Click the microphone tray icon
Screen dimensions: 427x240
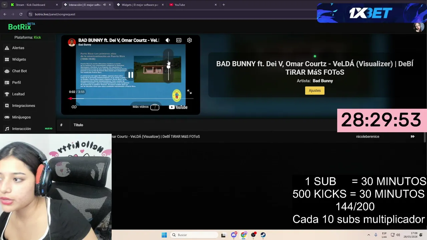click(x=376, y=235)
